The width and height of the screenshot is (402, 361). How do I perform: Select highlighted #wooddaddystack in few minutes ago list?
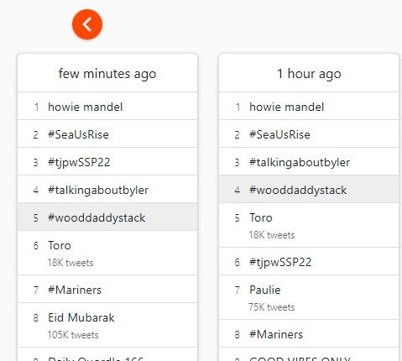107,217
